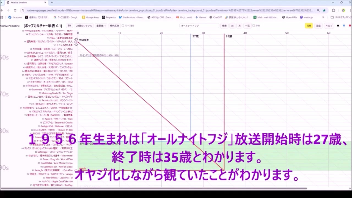
Task: Click the 検索 search button
Action: 224,26
